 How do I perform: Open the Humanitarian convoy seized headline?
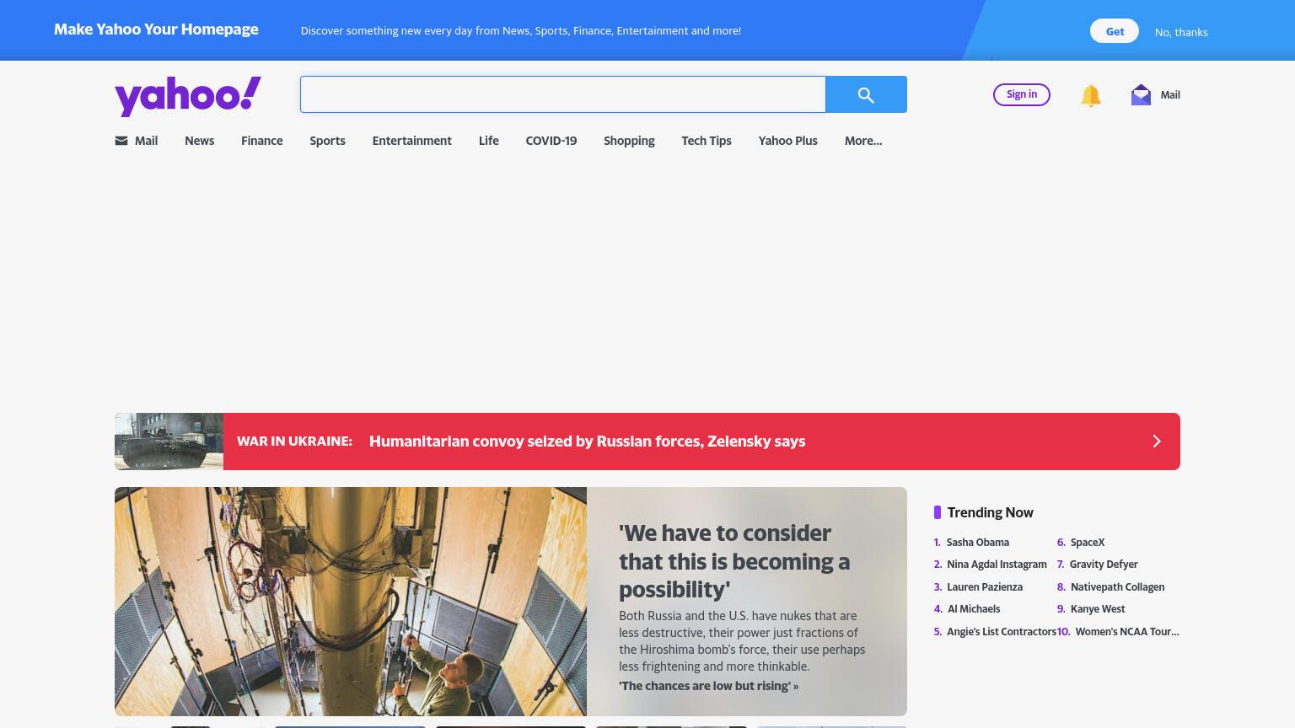point(587,442)
